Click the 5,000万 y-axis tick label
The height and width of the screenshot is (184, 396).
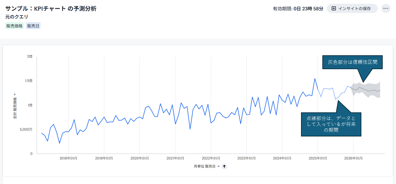pyautogui.click(x=26, y=129)
